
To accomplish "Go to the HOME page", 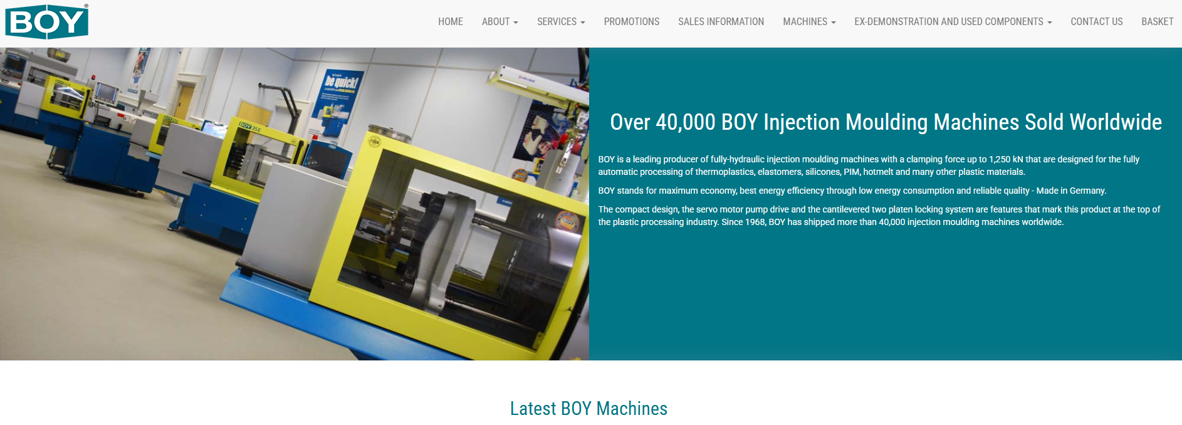I will pyautogui.click(x=451, y=22).
